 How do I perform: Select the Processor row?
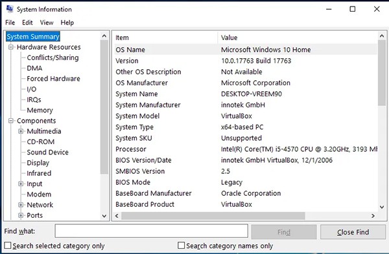point(246,149)
